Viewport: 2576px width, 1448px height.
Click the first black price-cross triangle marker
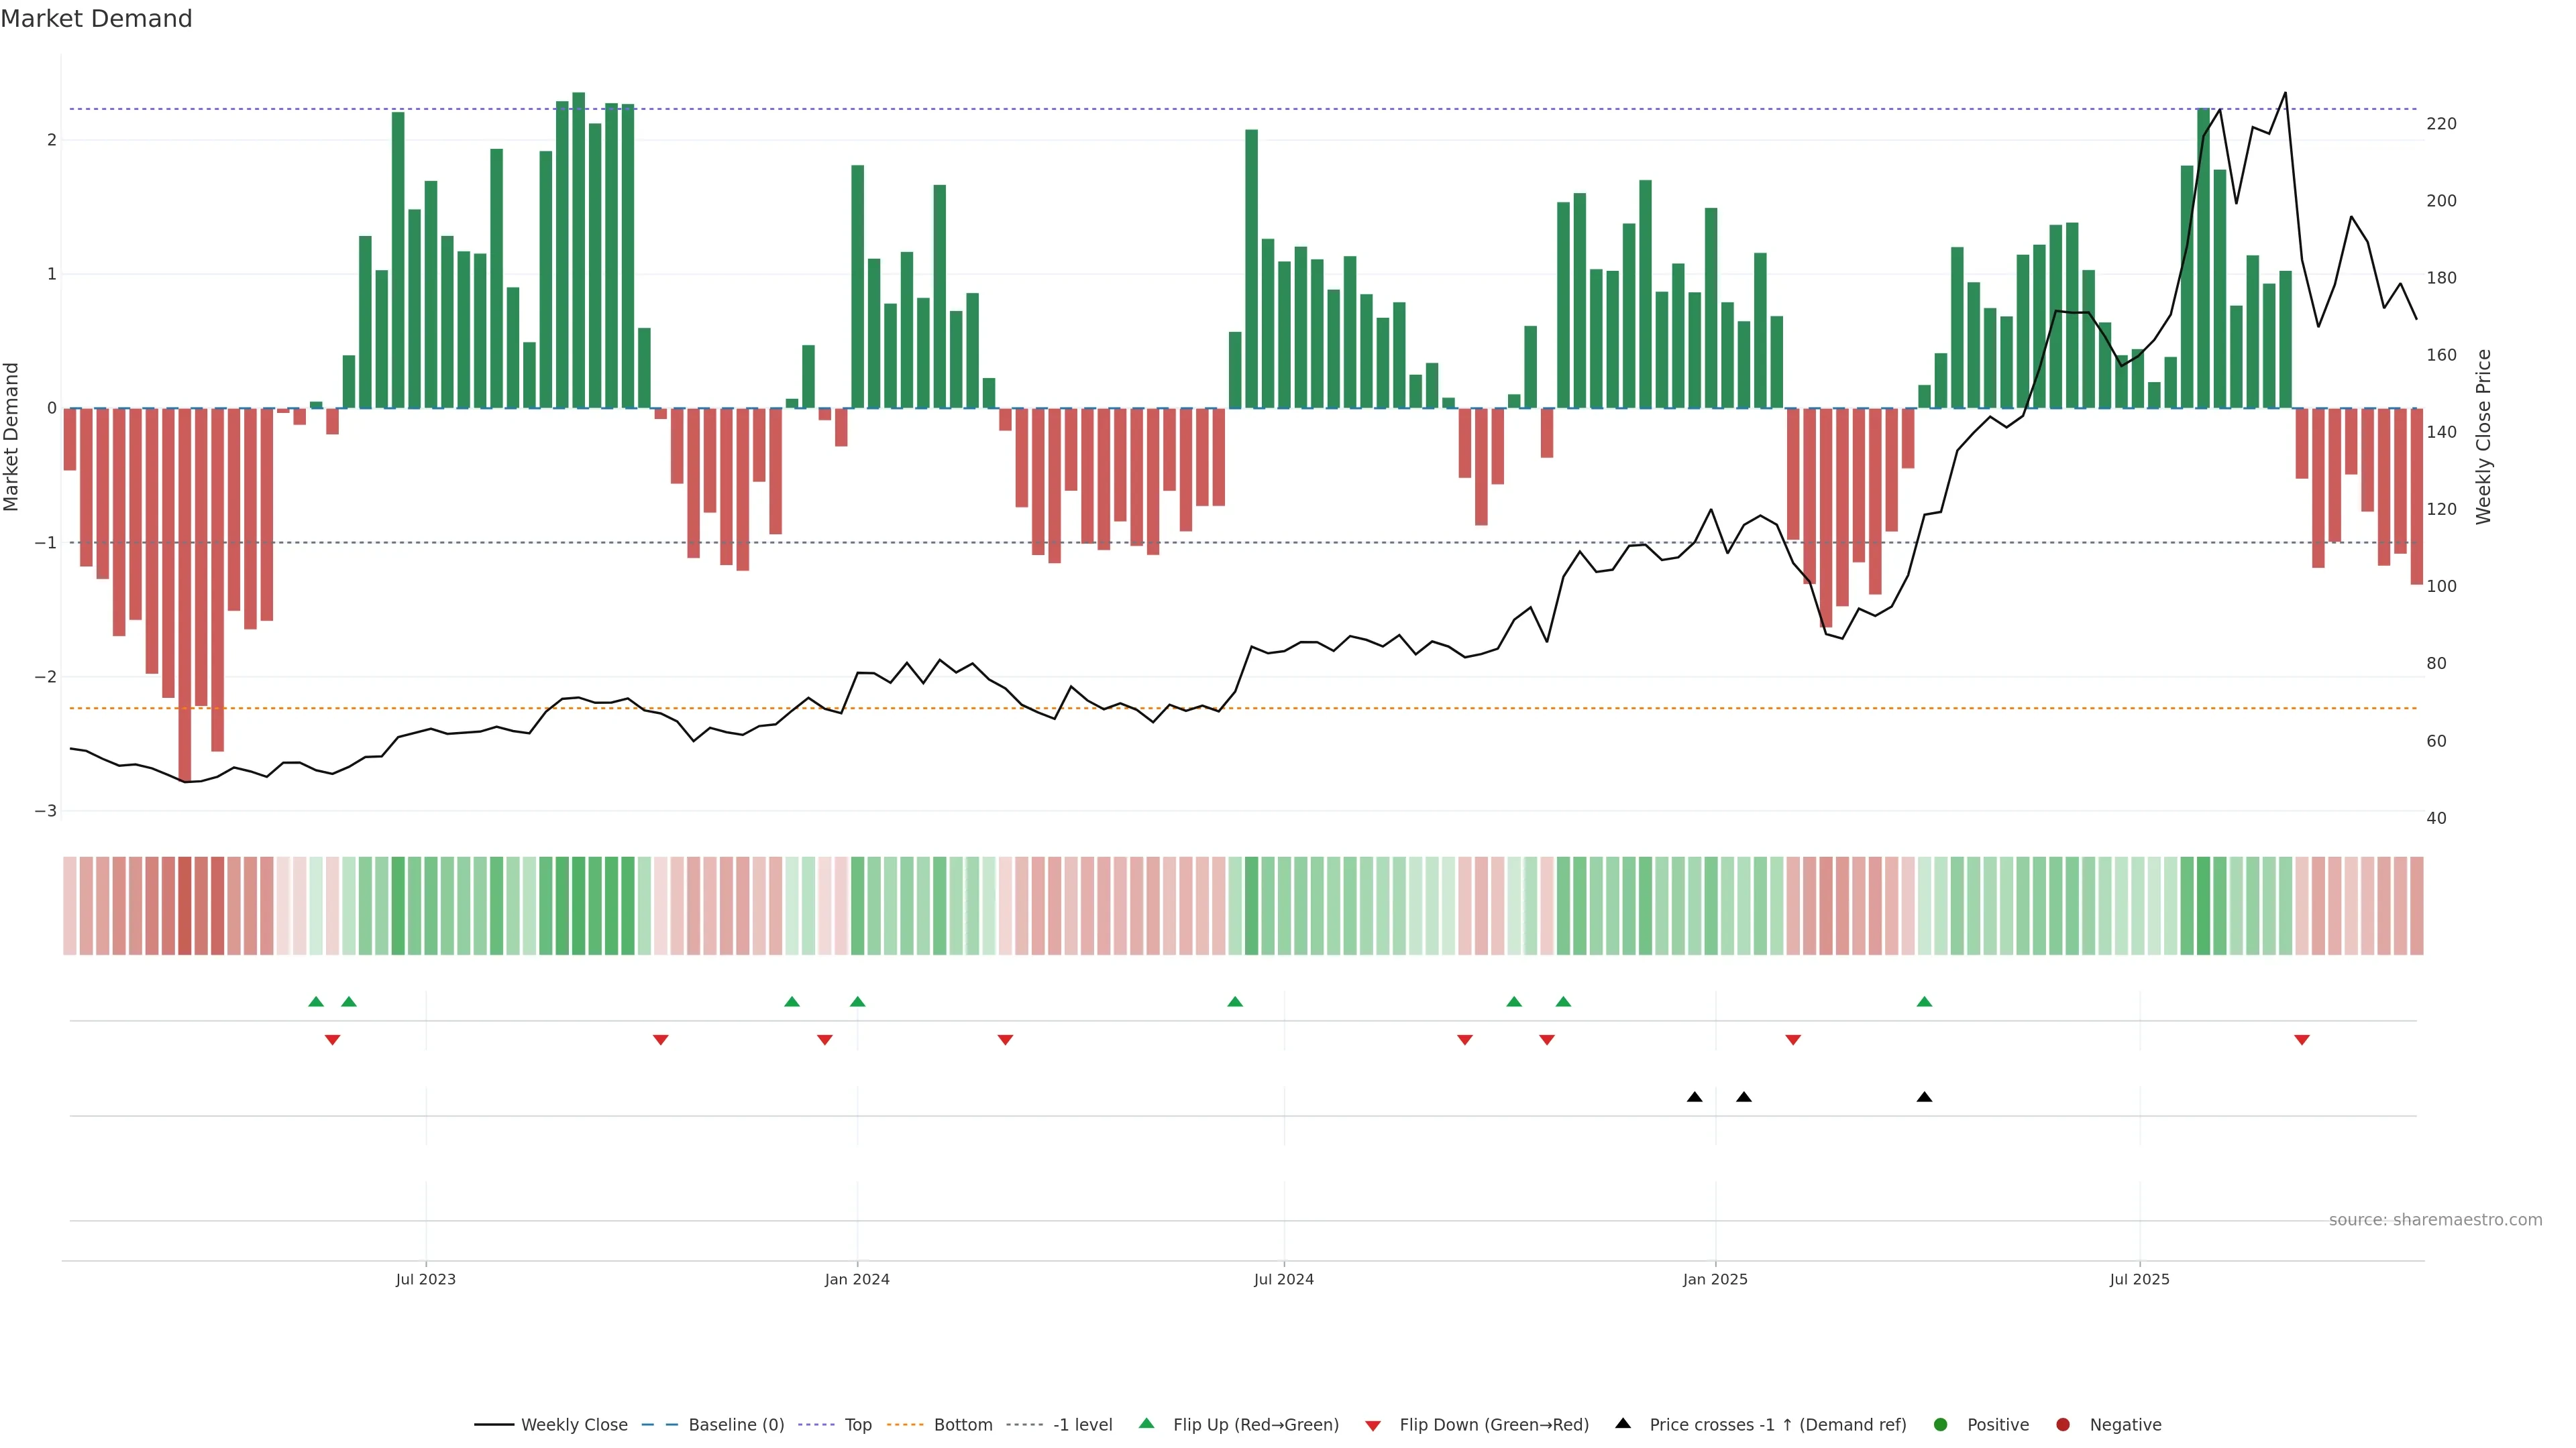1694,1097
